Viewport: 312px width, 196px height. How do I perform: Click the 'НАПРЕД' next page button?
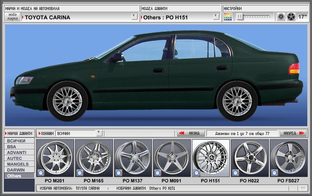coord(293,133)
